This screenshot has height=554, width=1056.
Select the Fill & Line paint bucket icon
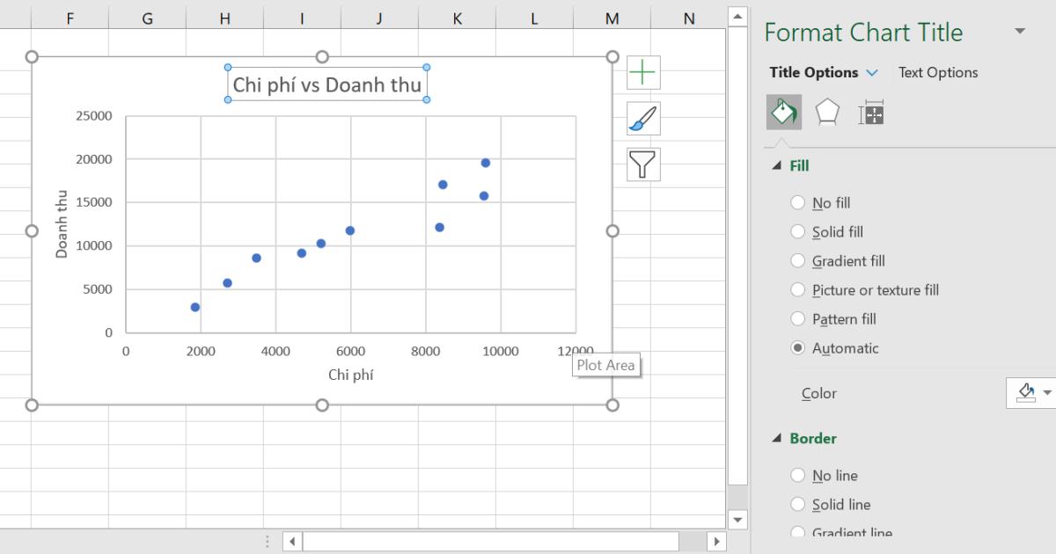pos(783,112)
